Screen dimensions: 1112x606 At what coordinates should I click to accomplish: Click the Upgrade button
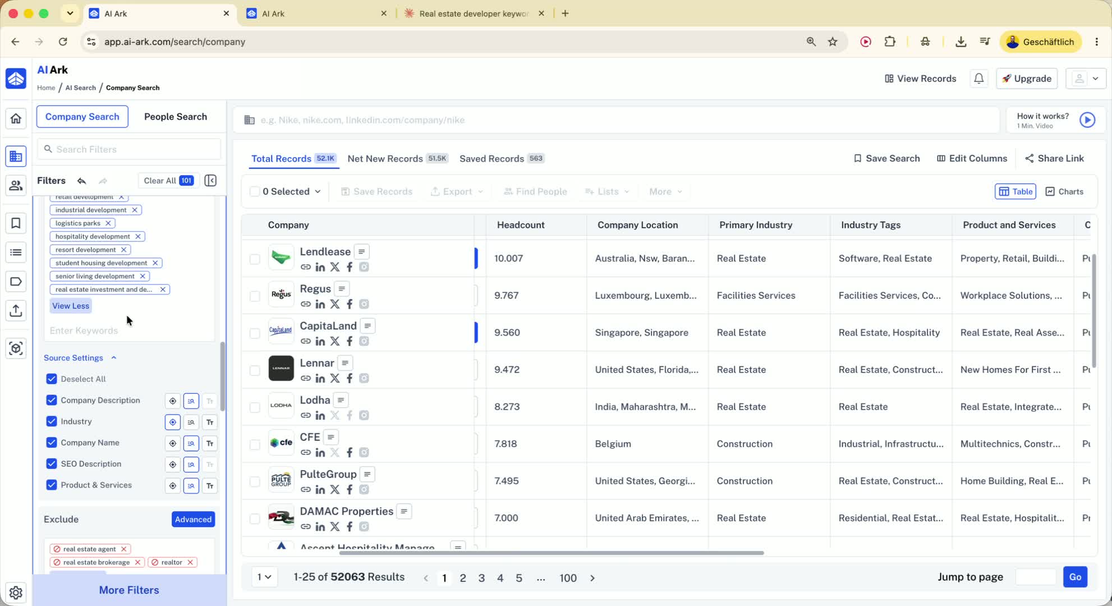1027,79
